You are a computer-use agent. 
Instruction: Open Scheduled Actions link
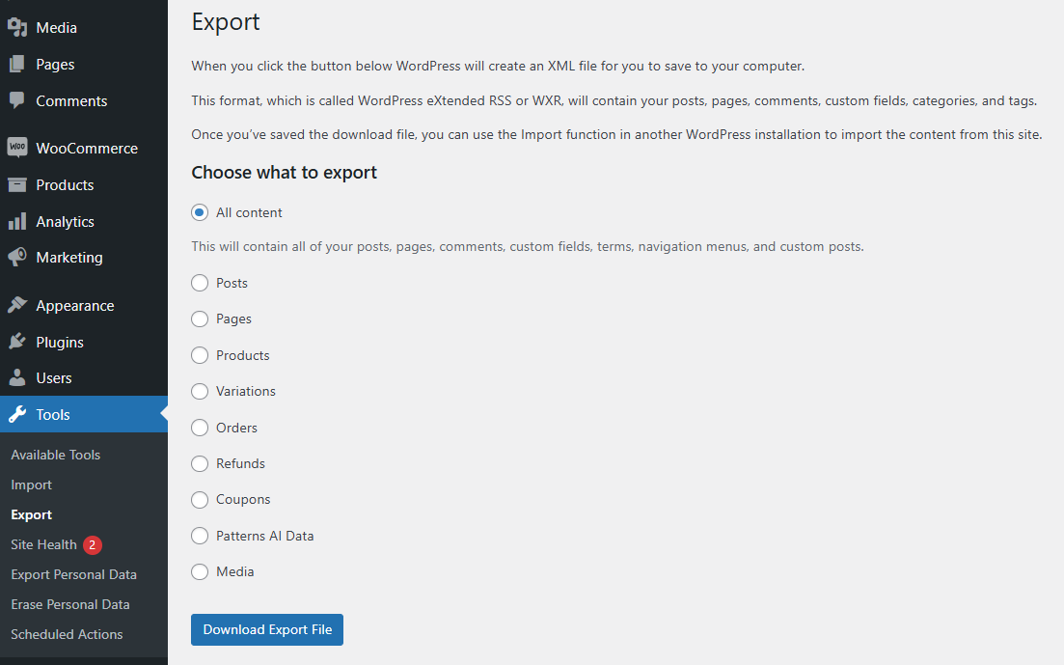67,634
